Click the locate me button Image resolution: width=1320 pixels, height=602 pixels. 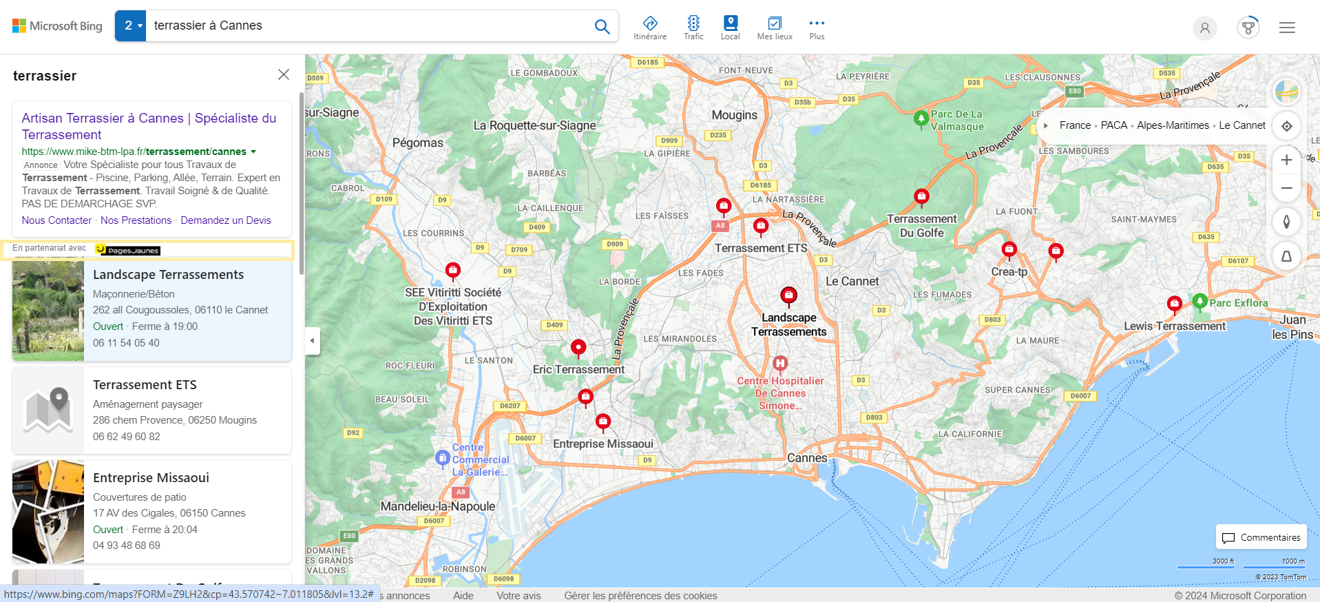(x=1286, y=126)
